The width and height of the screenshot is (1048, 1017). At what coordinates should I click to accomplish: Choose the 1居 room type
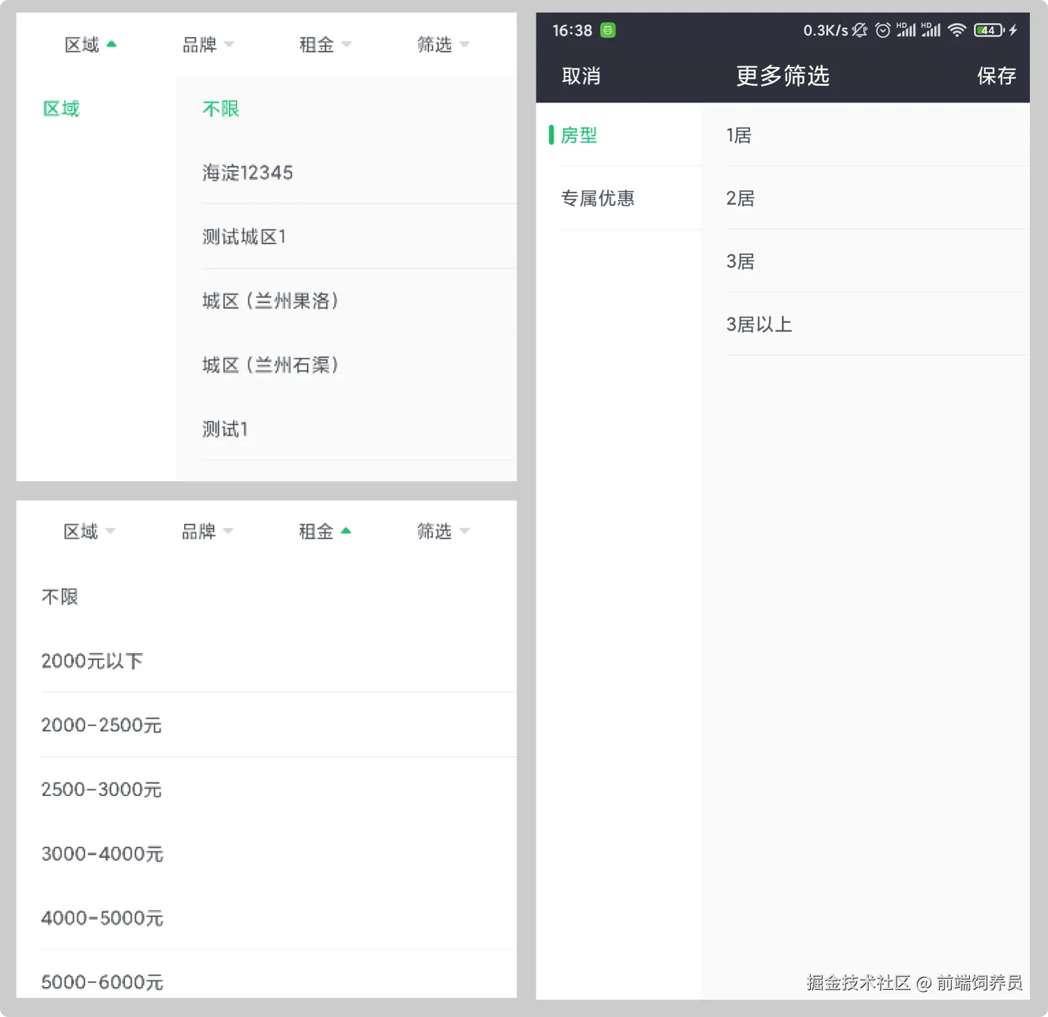click(x=865, y=135)
